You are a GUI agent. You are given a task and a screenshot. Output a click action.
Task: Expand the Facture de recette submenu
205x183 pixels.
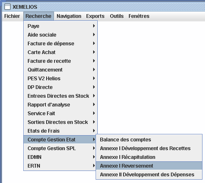click(x=60, y=61)
